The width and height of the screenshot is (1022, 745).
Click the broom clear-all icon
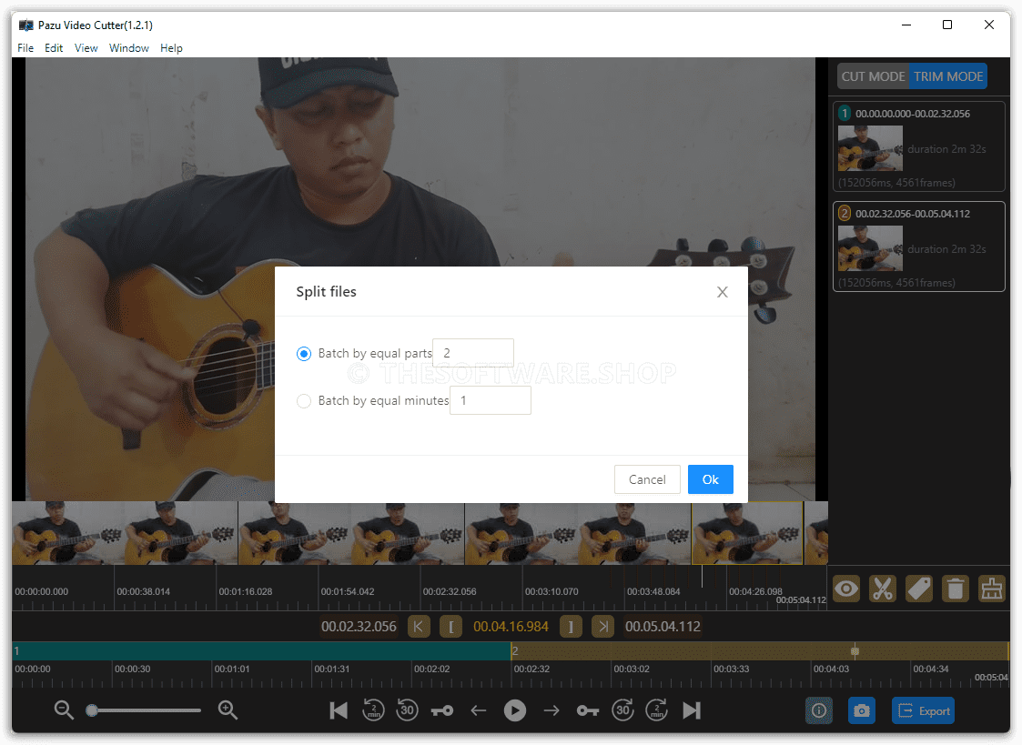point(992,589)
